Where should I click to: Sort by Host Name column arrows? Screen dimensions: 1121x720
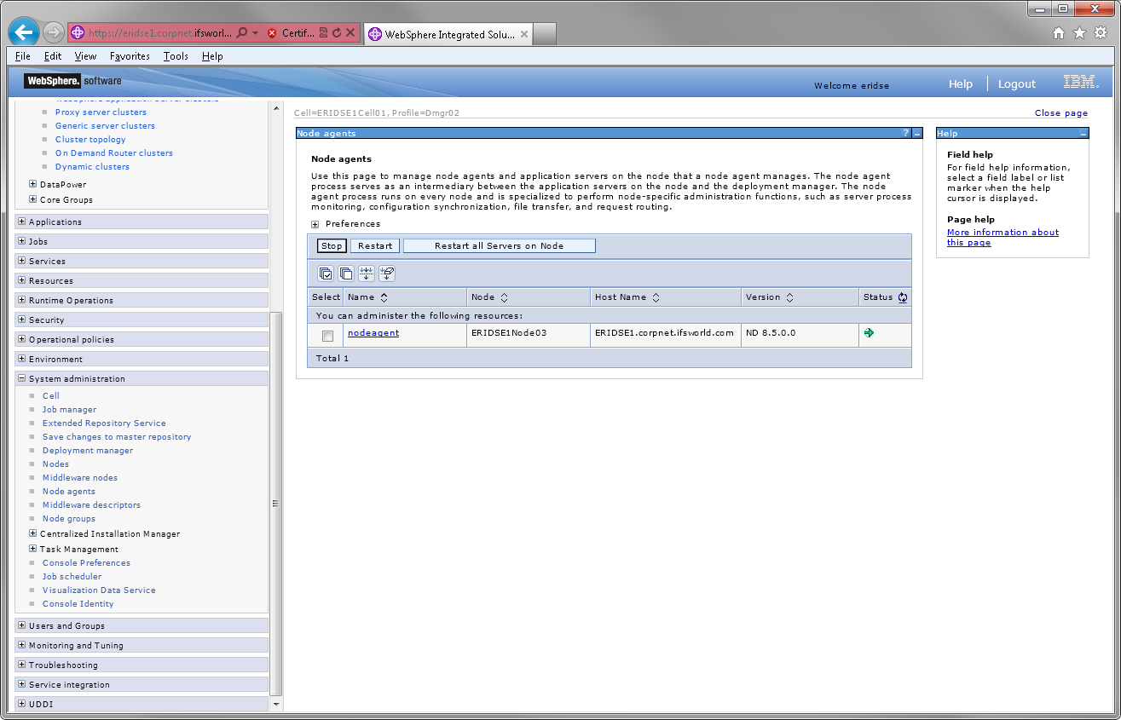coord(655,297)
